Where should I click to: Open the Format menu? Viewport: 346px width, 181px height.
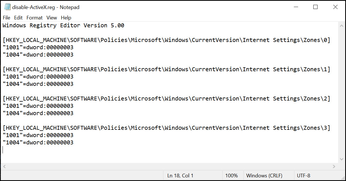[x=34, y=17]
